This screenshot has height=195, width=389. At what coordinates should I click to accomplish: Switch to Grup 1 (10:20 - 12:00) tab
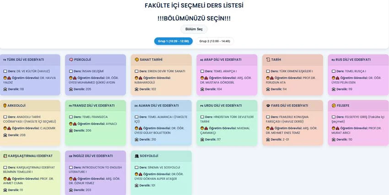pos(173,41)
